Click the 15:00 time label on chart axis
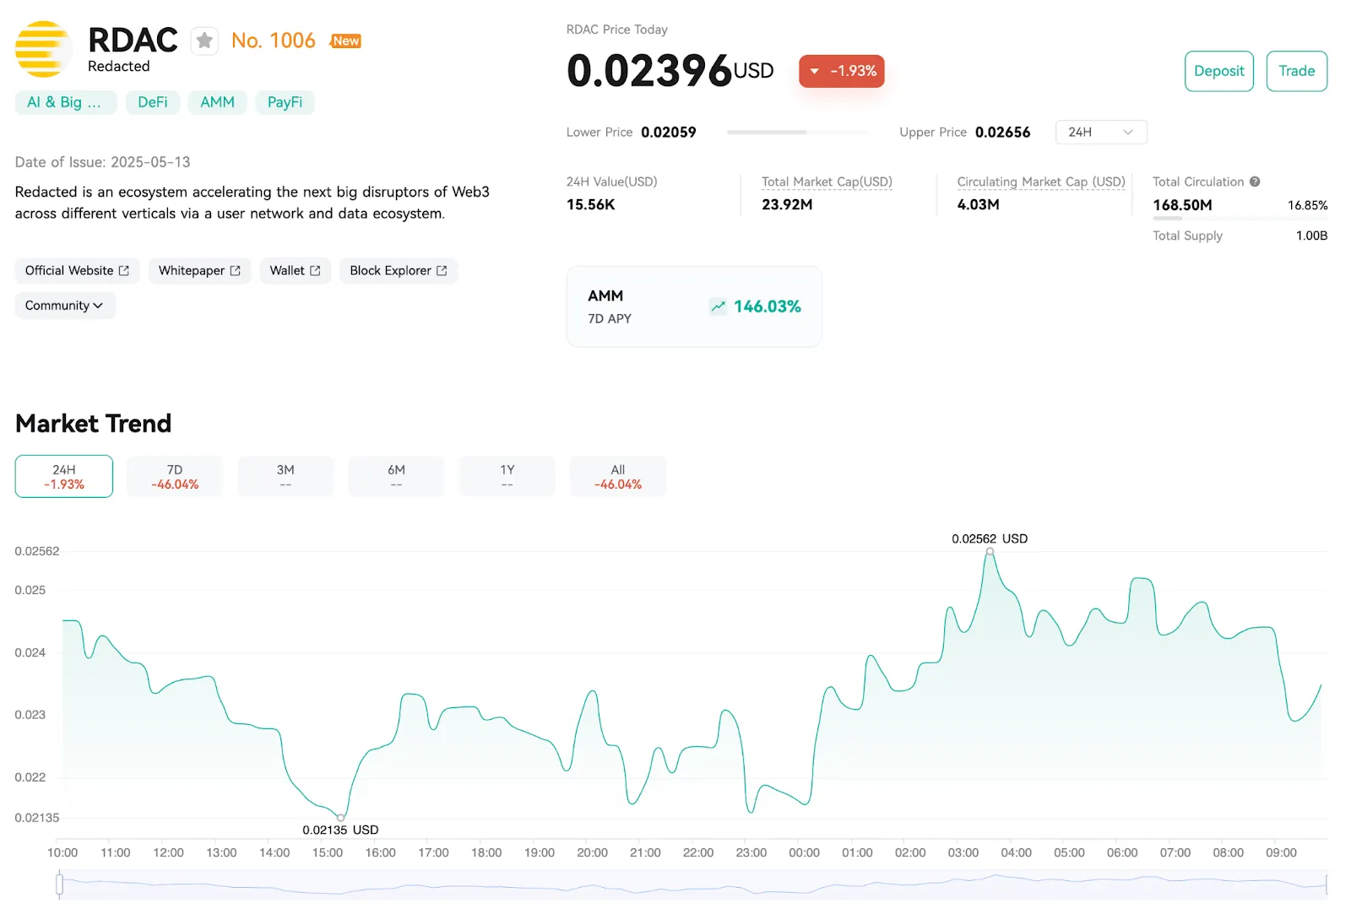Screen dimensions: 1351x914 point(328,852)
